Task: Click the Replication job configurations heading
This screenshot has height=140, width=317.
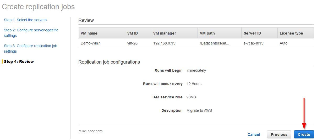Action: coord(109,62)
